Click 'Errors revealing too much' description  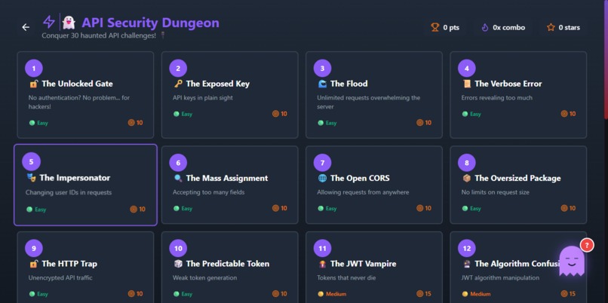point(496,98)
